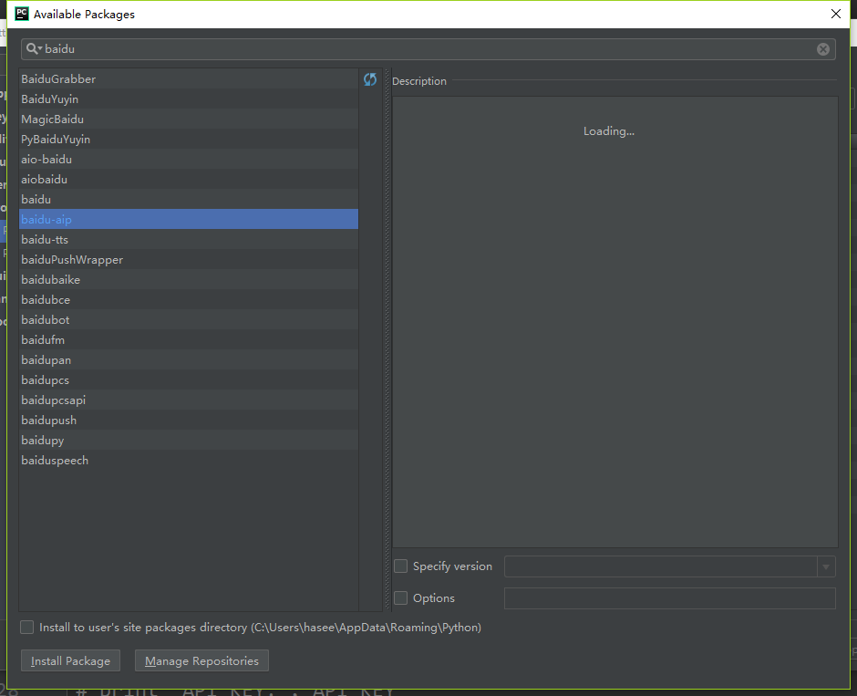Select the baiduPushWrapper package
857x696 pixels.
(x=189, y=260)
